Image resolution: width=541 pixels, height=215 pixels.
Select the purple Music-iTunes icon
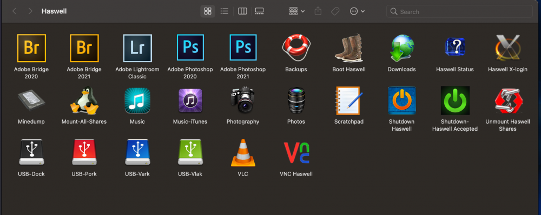[190, 100]
